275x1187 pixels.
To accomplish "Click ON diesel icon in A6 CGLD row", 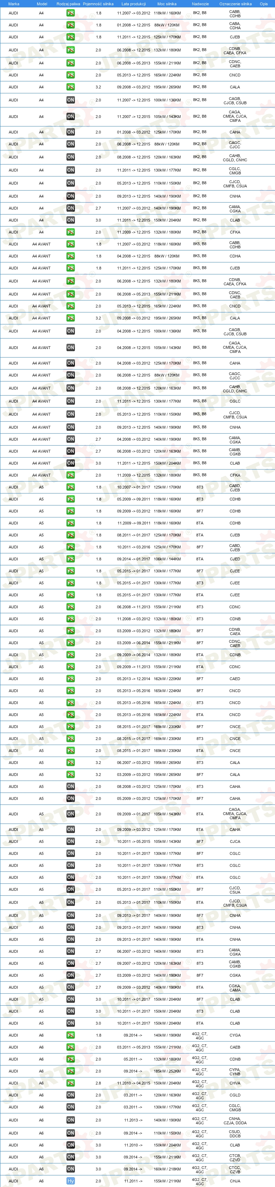I will (70, 1095).
